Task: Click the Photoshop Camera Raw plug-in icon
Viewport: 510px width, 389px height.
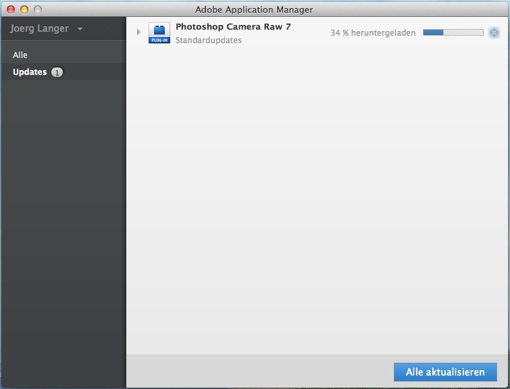Action: (159, 33)
